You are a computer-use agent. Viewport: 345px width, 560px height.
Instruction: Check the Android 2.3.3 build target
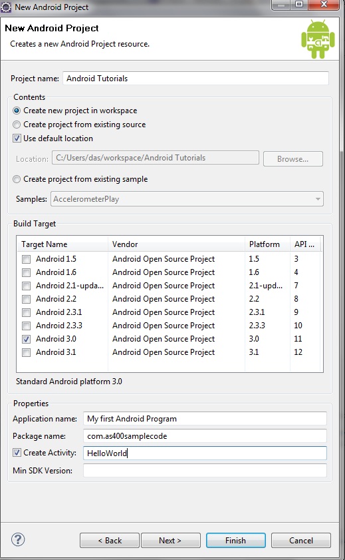pos(26,326)
